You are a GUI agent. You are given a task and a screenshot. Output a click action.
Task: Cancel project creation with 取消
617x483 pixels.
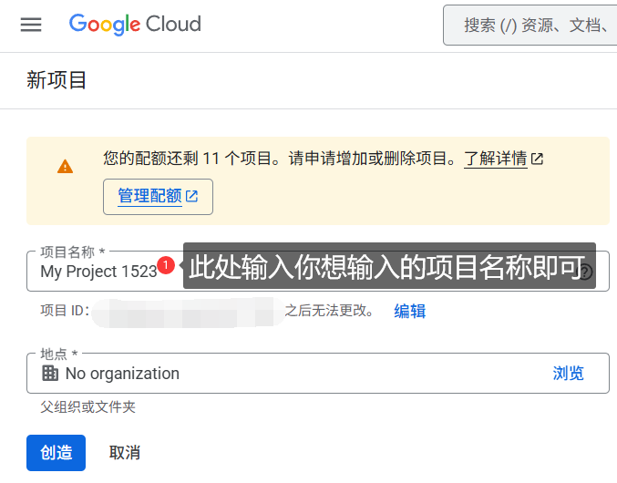(x=125, y=453)
